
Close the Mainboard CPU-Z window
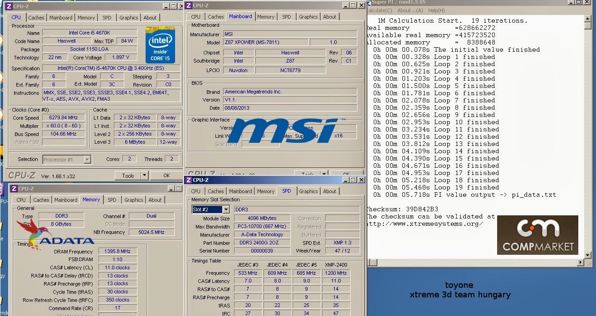point(362,5)
